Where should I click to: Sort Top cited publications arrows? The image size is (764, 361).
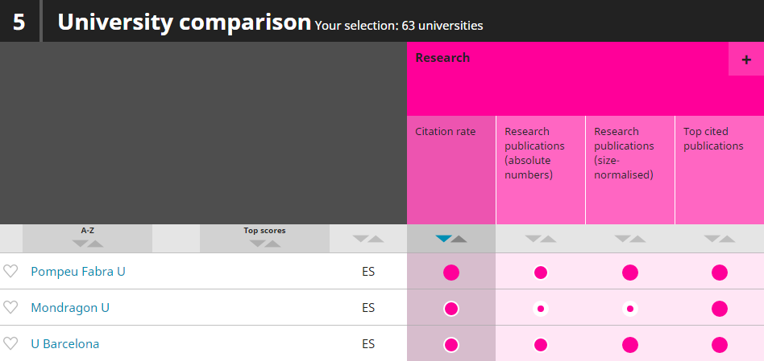click(719, 239)
